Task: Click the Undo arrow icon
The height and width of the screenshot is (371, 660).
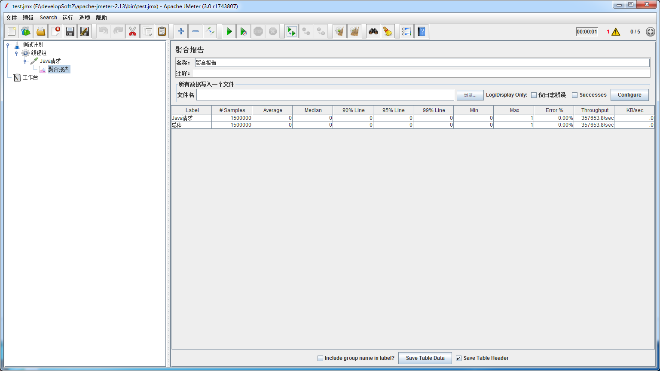Action: [x=104, y=31]
